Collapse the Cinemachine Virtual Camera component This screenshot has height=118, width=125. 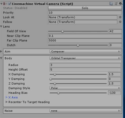click(1, 4)
